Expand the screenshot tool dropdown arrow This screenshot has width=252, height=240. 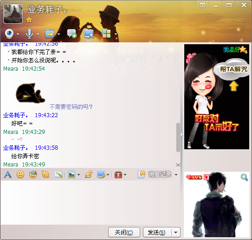(108, 174)
